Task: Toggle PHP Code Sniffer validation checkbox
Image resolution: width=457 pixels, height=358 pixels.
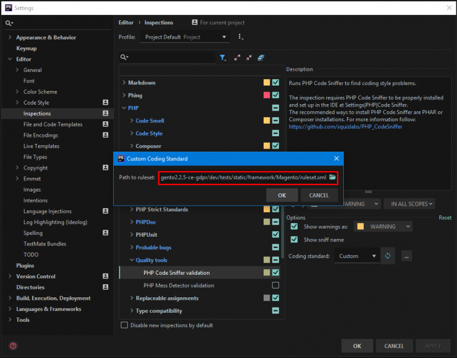Action: 276,272
